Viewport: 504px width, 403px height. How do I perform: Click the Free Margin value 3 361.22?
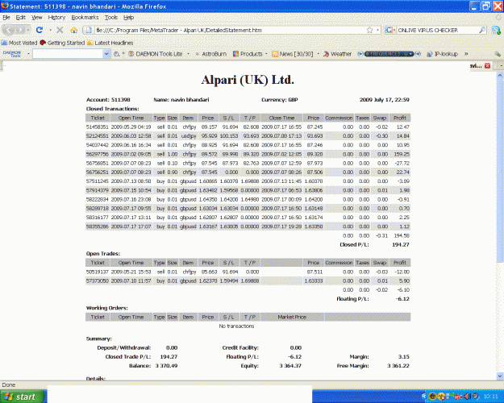(x=398, y=366)
